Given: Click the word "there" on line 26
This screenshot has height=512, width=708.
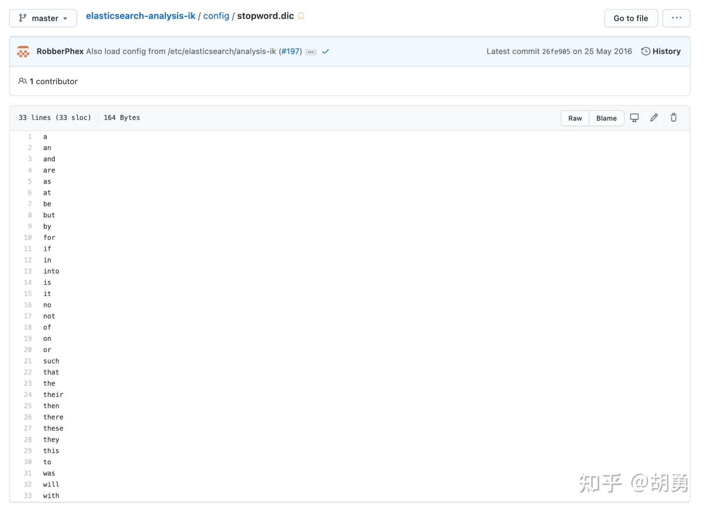Looking at the screenshot, I should 53,417.
